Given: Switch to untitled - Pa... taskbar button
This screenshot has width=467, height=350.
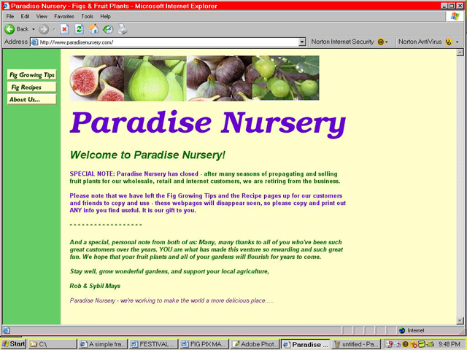Looking at the screenshot, I should (x=356, y=344).
